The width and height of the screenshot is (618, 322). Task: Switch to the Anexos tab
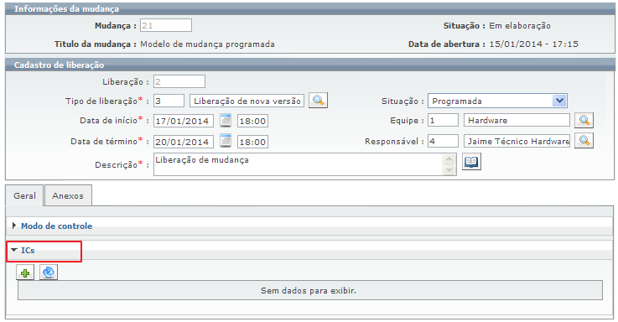(68, 195)
